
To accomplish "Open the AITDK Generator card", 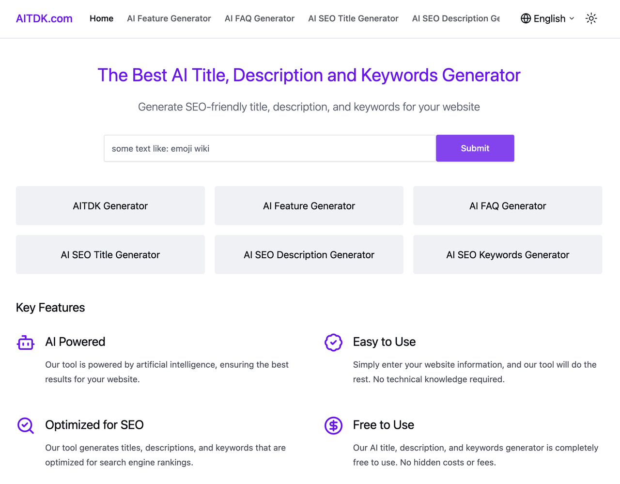I will tap(110, 205).
